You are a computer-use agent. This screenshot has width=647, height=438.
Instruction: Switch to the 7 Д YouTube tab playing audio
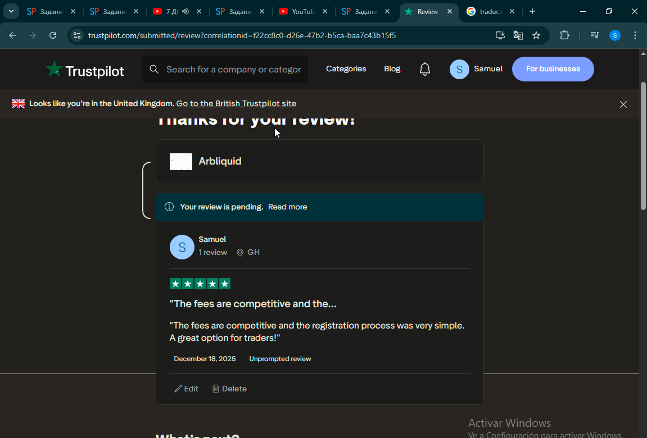pos(166,12)
